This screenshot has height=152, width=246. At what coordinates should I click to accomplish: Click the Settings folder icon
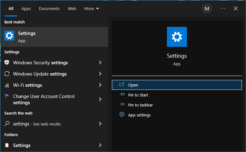(x=7, y=145)
